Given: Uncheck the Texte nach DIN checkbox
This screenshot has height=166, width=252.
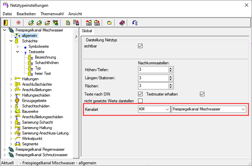Looking at the screenshot, I should tap(140, 94).
